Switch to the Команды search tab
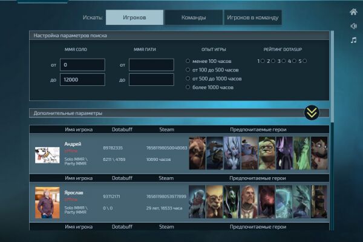The image size is (363, 242). 194,18
